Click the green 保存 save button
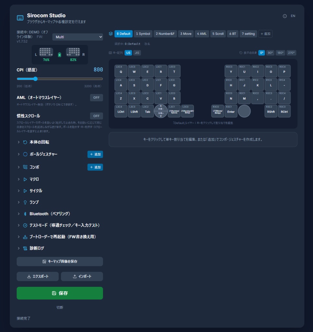The height and width of the screenshot is (332, 313). 60,293
